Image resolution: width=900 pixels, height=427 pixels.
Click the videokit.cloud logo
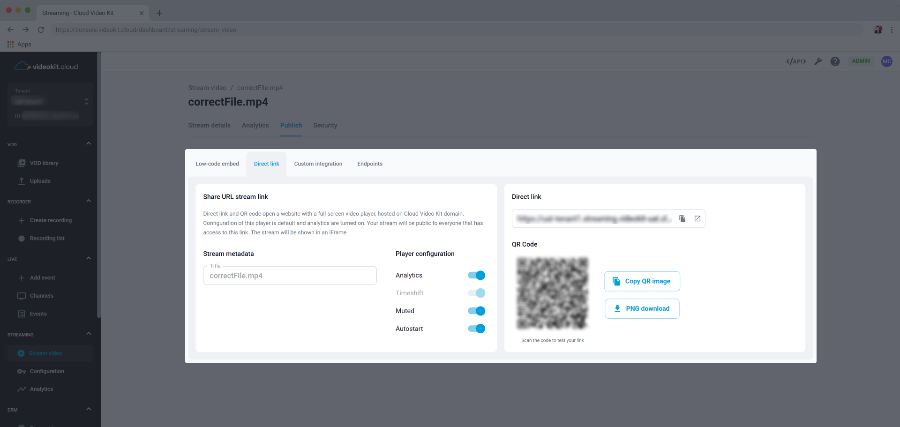click(x=46, y=66)
